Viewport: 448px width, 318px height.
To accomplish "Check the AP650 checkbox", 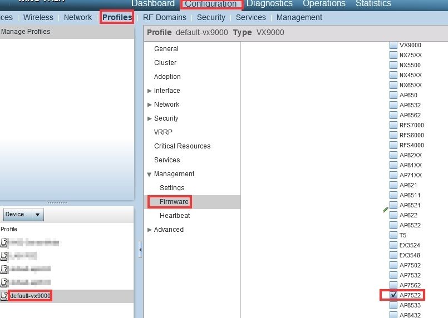I will (x=393, y=95).
